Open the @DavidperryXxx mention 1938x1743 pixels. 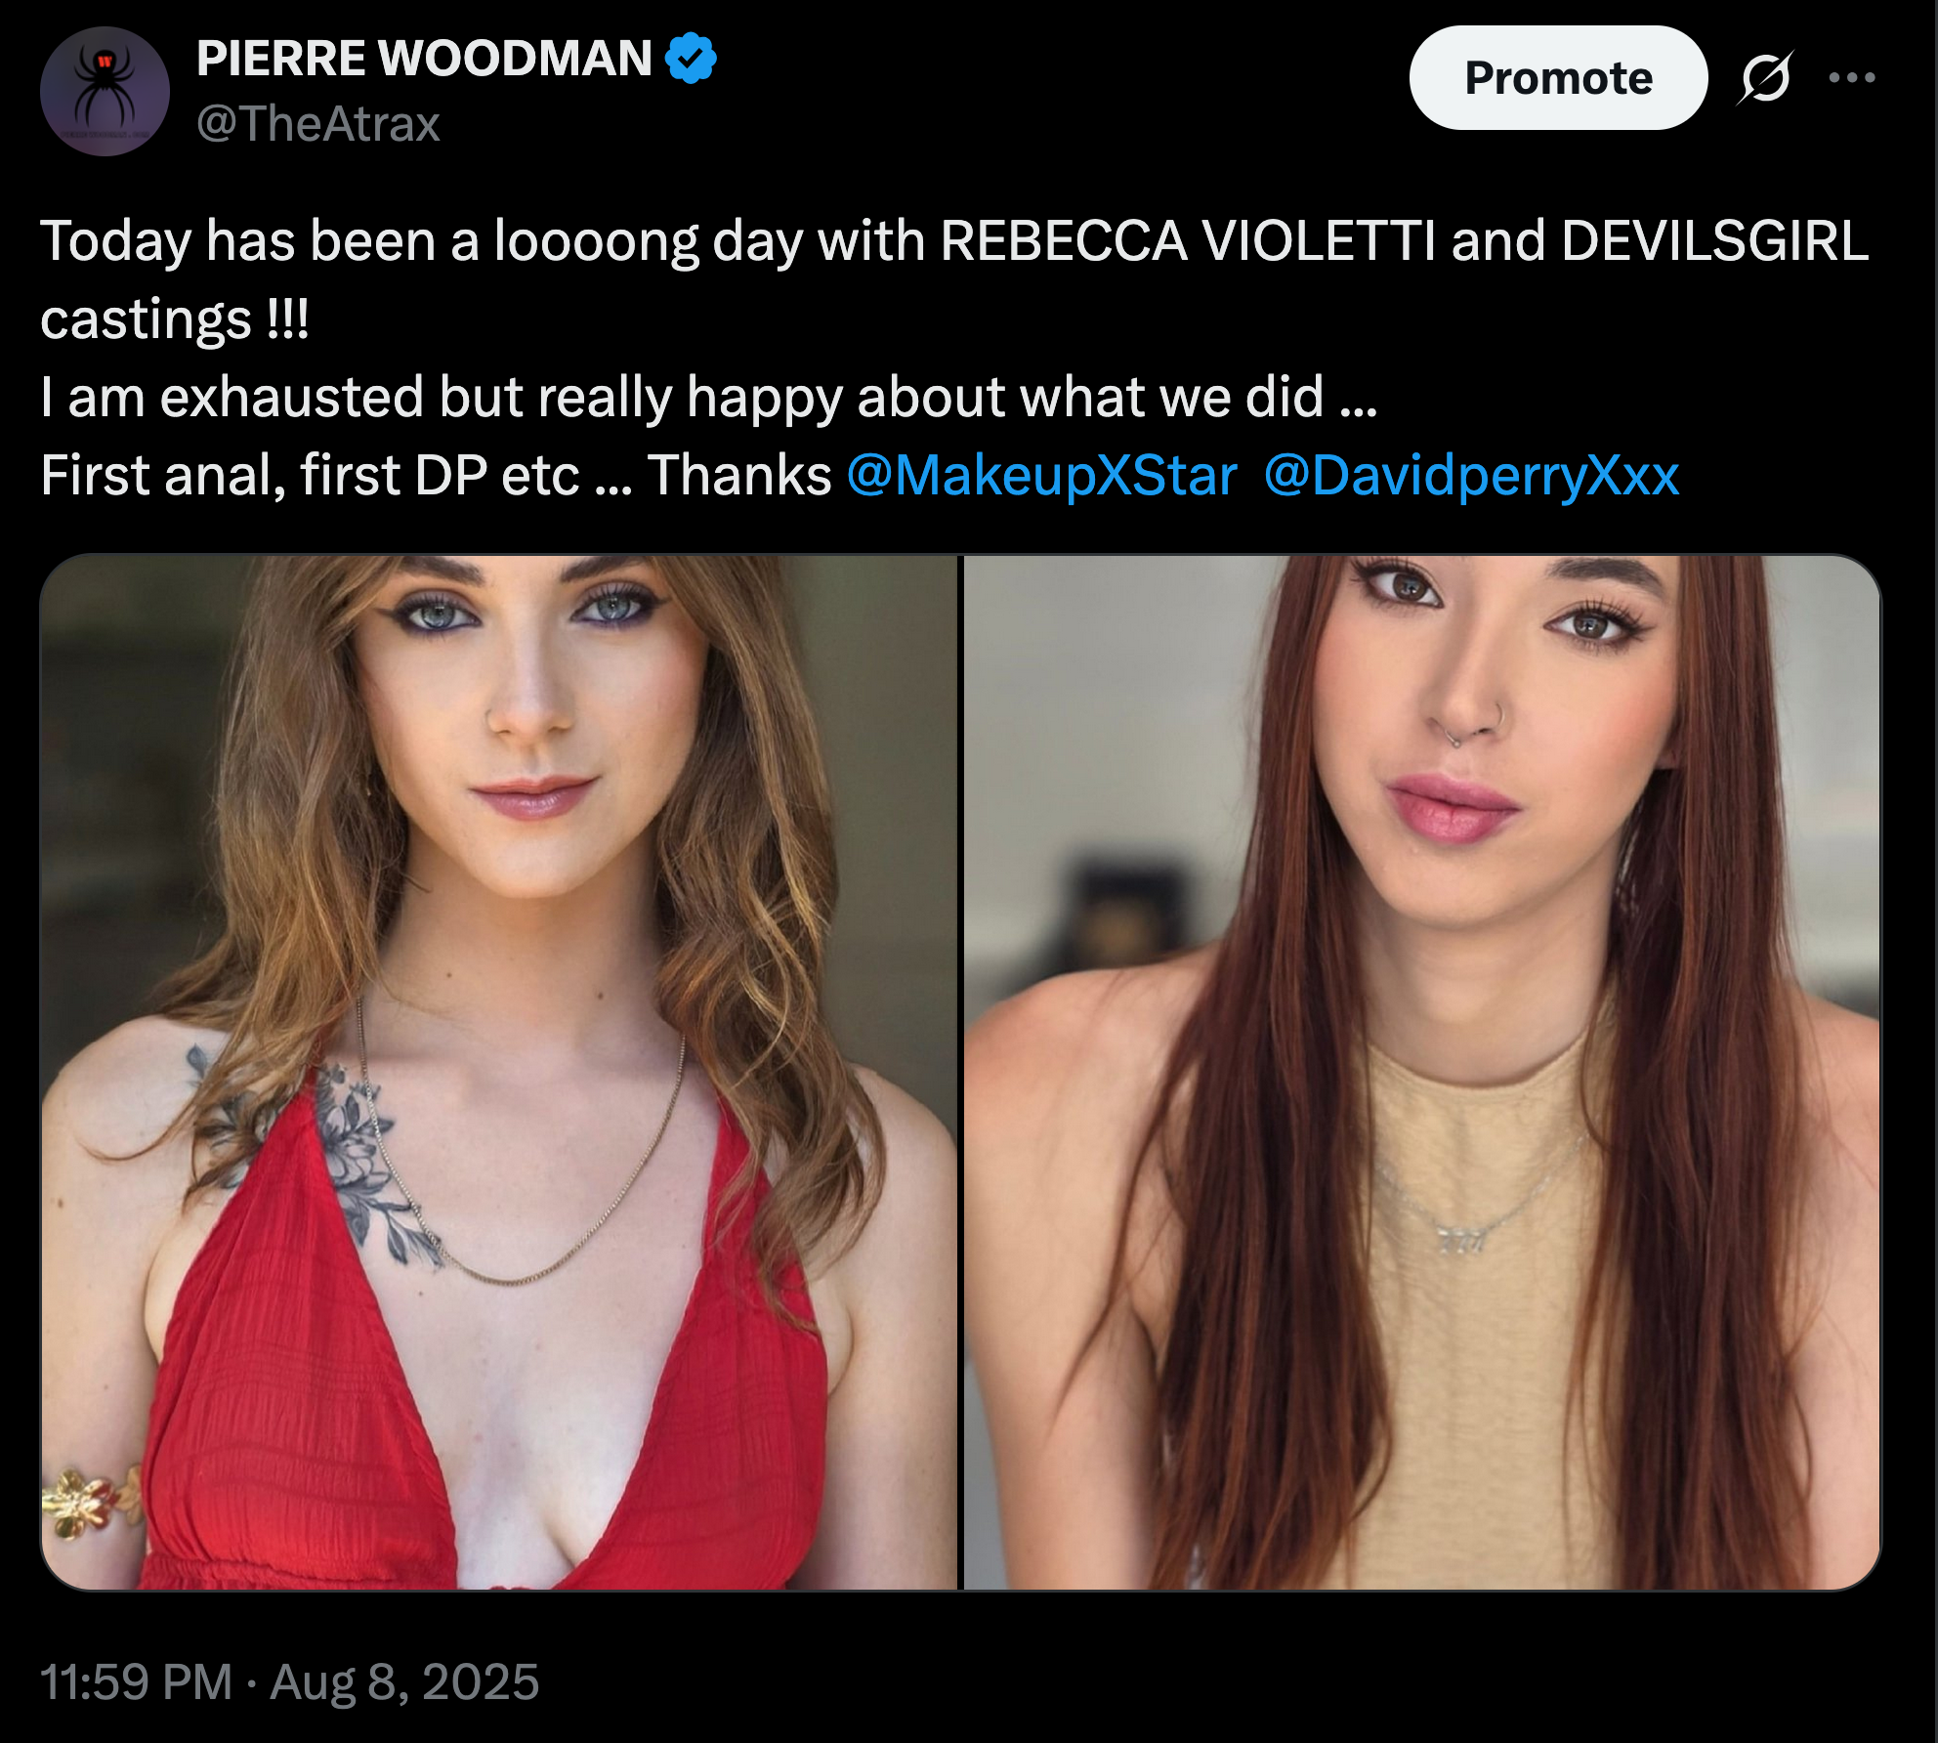[x=1471, y=476]
